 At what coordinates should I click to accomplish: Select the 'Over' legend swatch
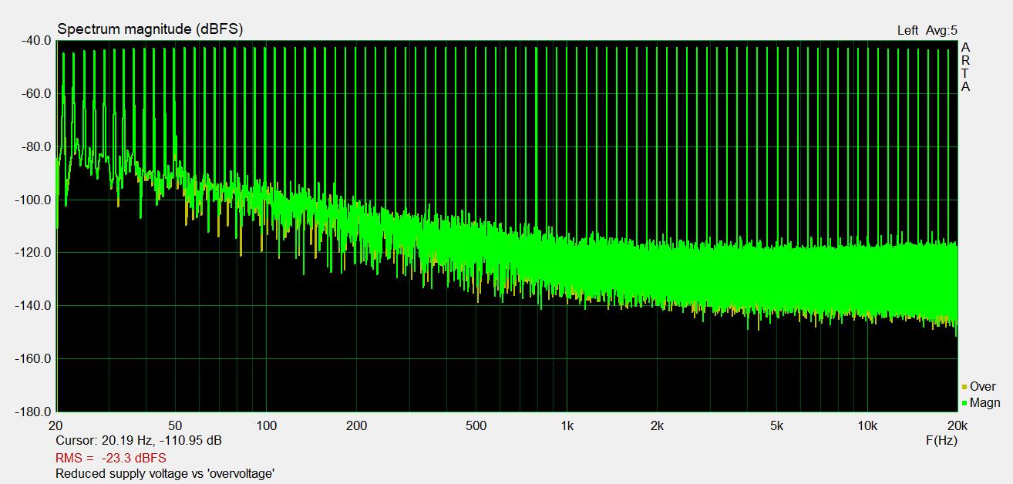pos(964,387)
